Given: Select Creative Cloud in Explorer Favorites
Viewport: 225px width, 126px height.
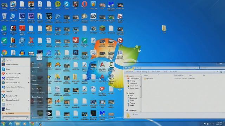Looking at the screenshot, I should pos(134,78).
